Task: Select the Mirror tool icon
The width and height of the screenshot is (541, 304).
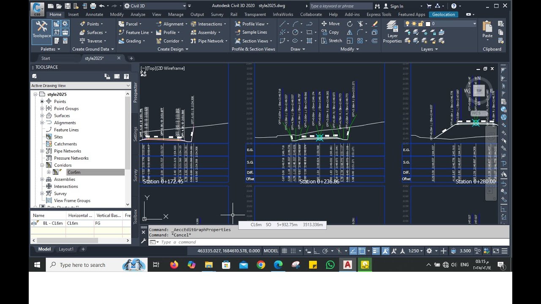Action: point(350,32)
